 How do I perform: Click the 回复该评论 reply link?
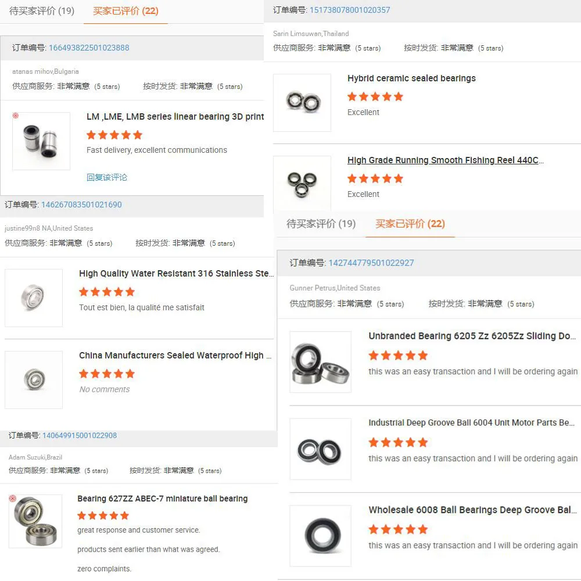click(107, 177)
